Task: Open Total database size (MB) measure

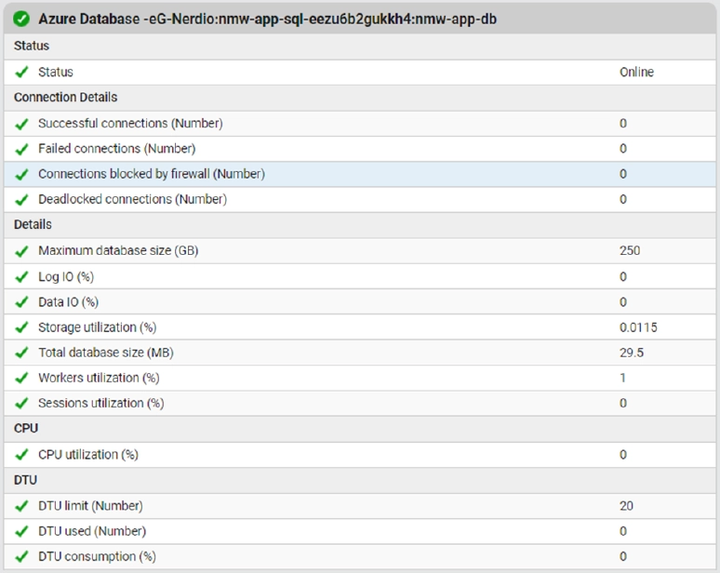Action: pos(106,353)
